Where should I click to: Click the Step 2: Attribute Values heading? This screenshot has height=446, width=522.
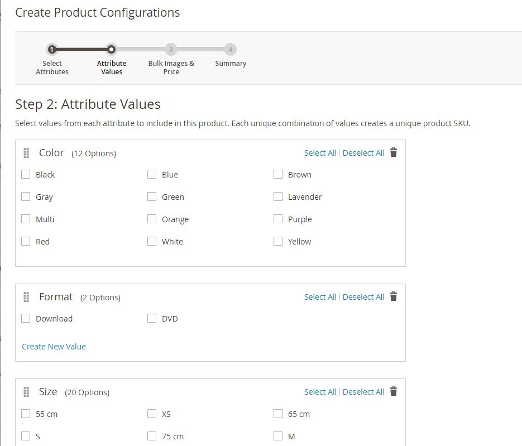point(87,104)
